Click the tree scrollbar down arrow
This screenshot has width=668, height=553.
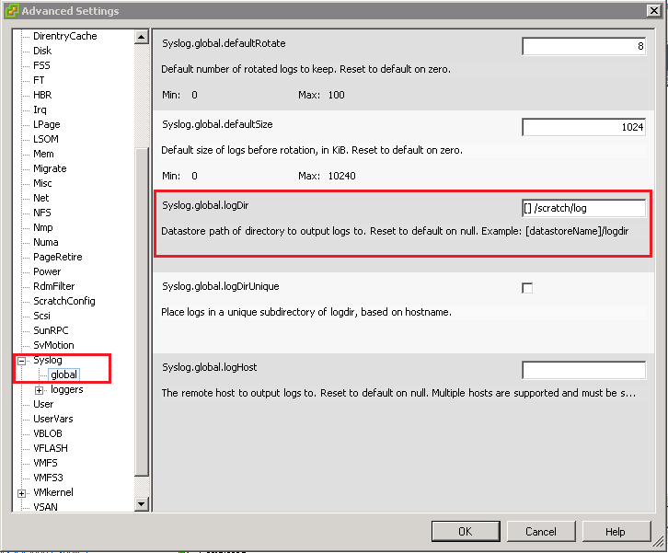point(142,504)
